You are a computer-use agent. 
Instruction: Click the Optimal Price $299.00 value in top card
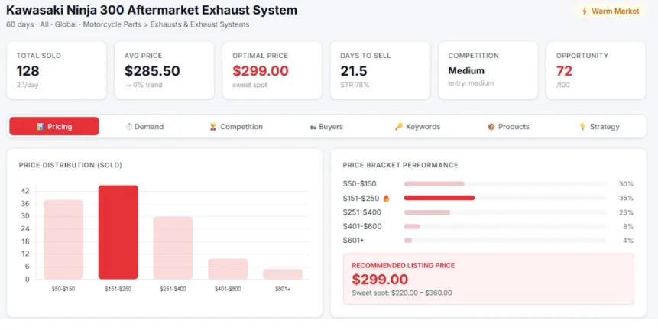coord(261,71)
